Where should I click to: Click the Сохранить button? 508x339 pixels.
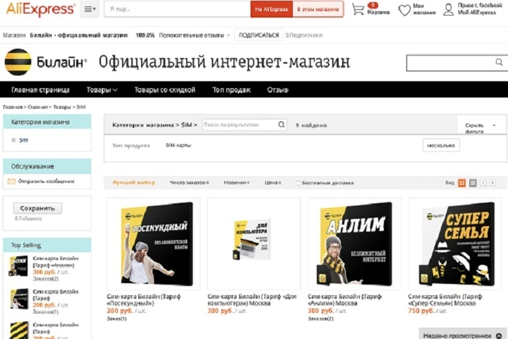click(38, 208)
